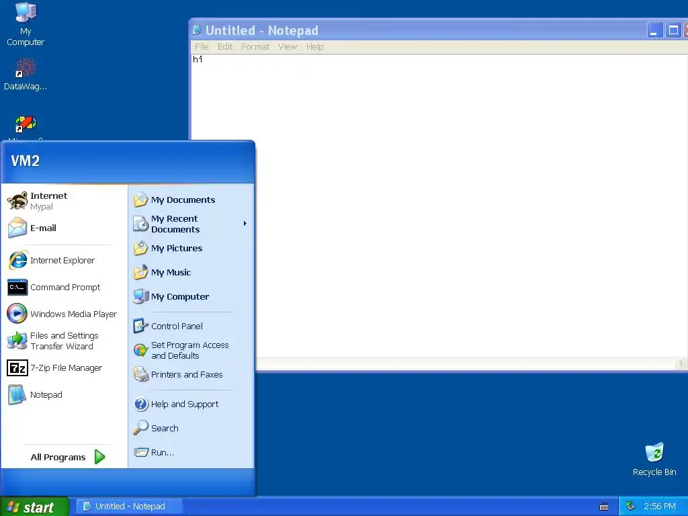
Task: Open Search from Start menu
Action: tap(191, 428)
